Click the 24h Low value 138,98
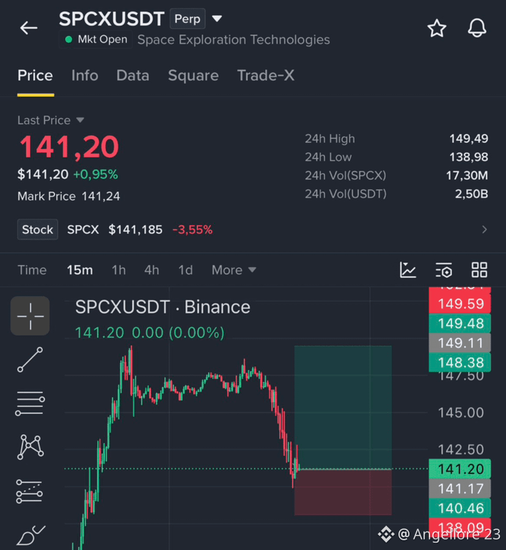Image resolution: width=506 pixels, height=550 pixels. point(469,157)
